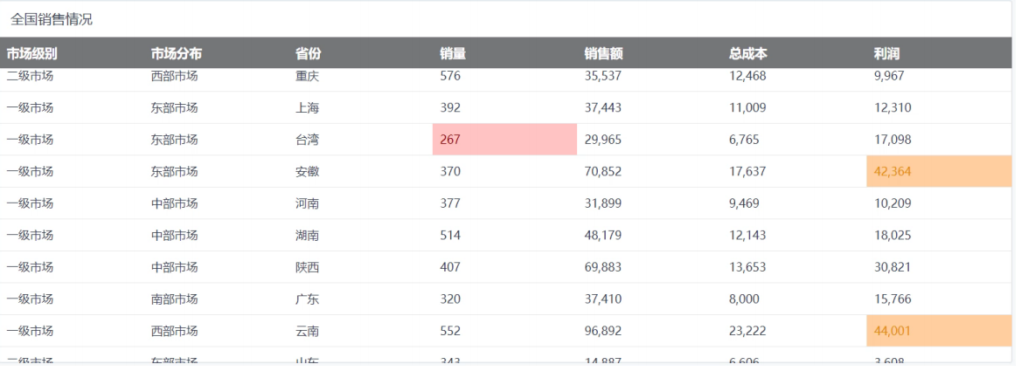The image size is (1021, 371).
Task: Select the 23,222 total cost cell
Action: tap(747, 331)
